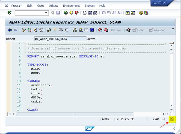Click the Previous Page icon

tap(109, 12)
